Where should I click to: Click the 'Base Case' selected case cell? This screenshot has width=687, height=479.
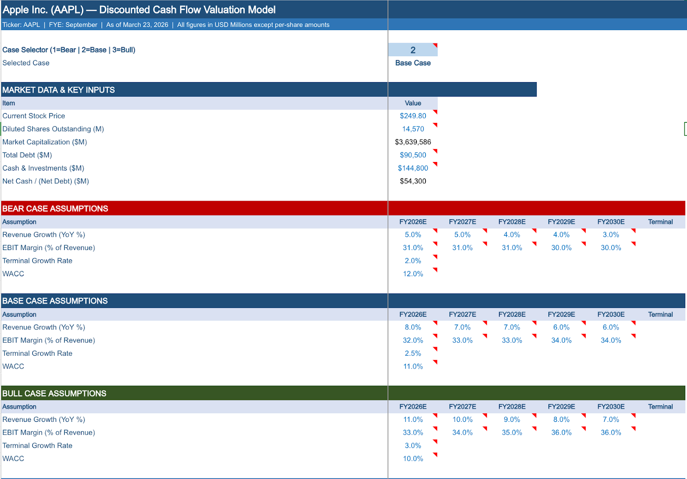413,63
